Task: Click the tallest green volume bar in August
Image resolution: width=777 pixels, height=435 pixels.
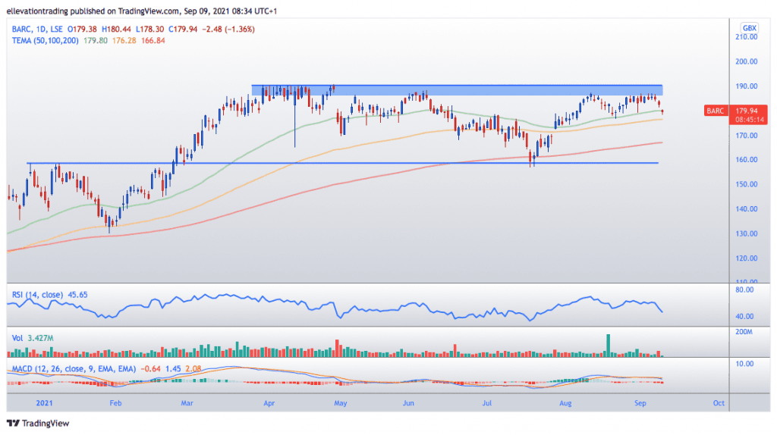Action: [608, 346]
